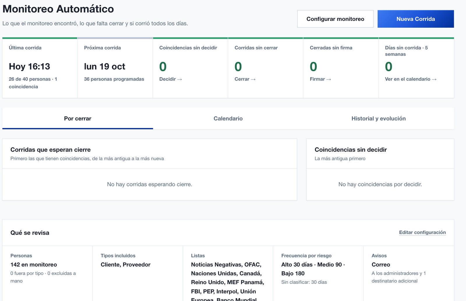Click '0 fuera por tipo · 0 excluidas a mano'

tap(43, 277)
